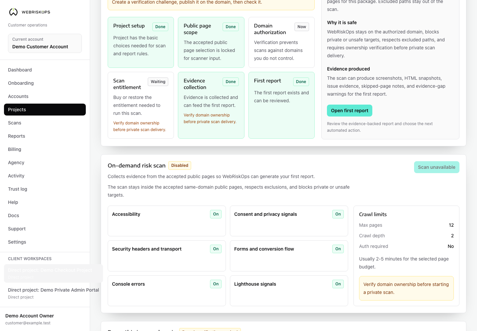Image resolution: width=477 pixels, height=331 pixels.
Task: Select the Scan entitlement card
Action: [141, 105]
